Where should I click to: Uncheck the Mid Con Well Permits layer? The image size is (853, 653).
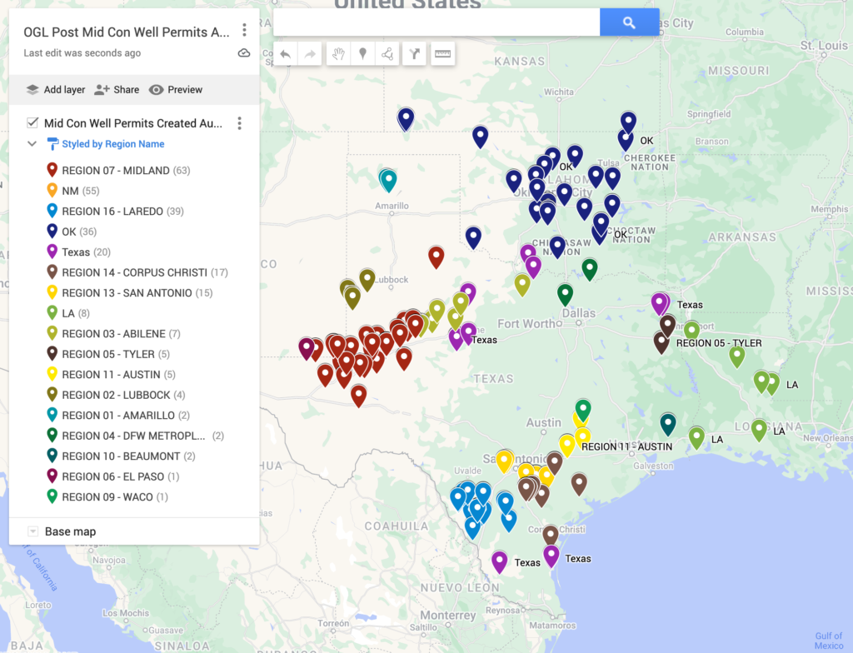(32, 122)
